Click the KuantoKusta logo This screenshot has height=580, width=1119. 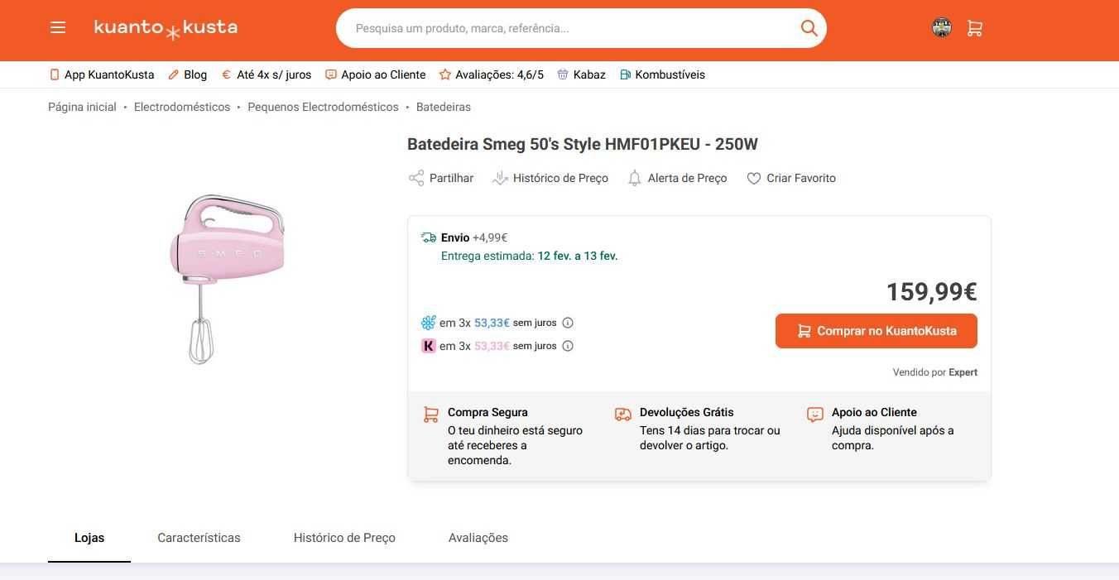pos(166,28)
